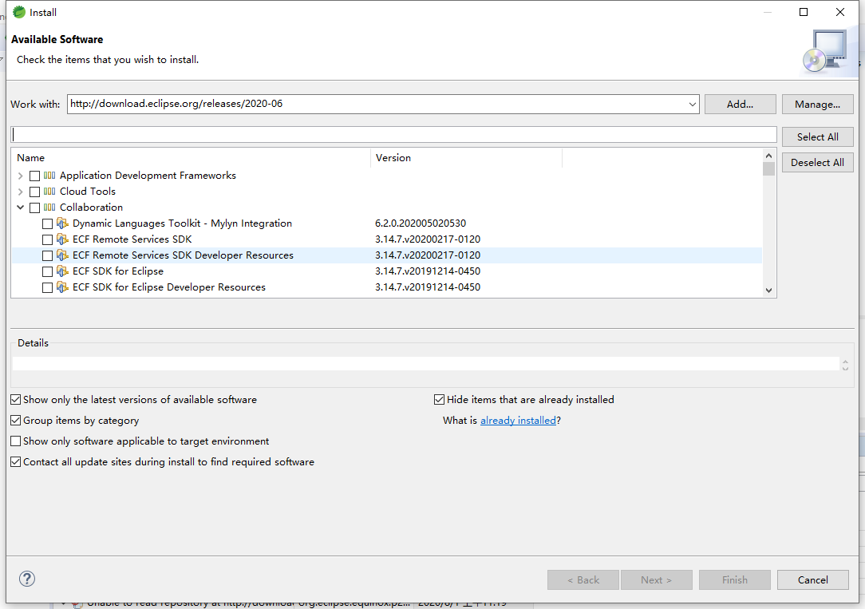Click the ECF Remote Services SDK Developer Resources icon

pyautogui.click(x=63, y=255)
